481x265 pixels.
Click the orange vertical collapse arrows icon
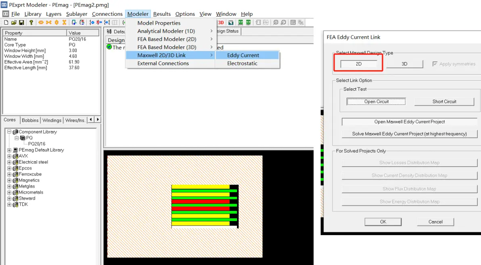65,23
